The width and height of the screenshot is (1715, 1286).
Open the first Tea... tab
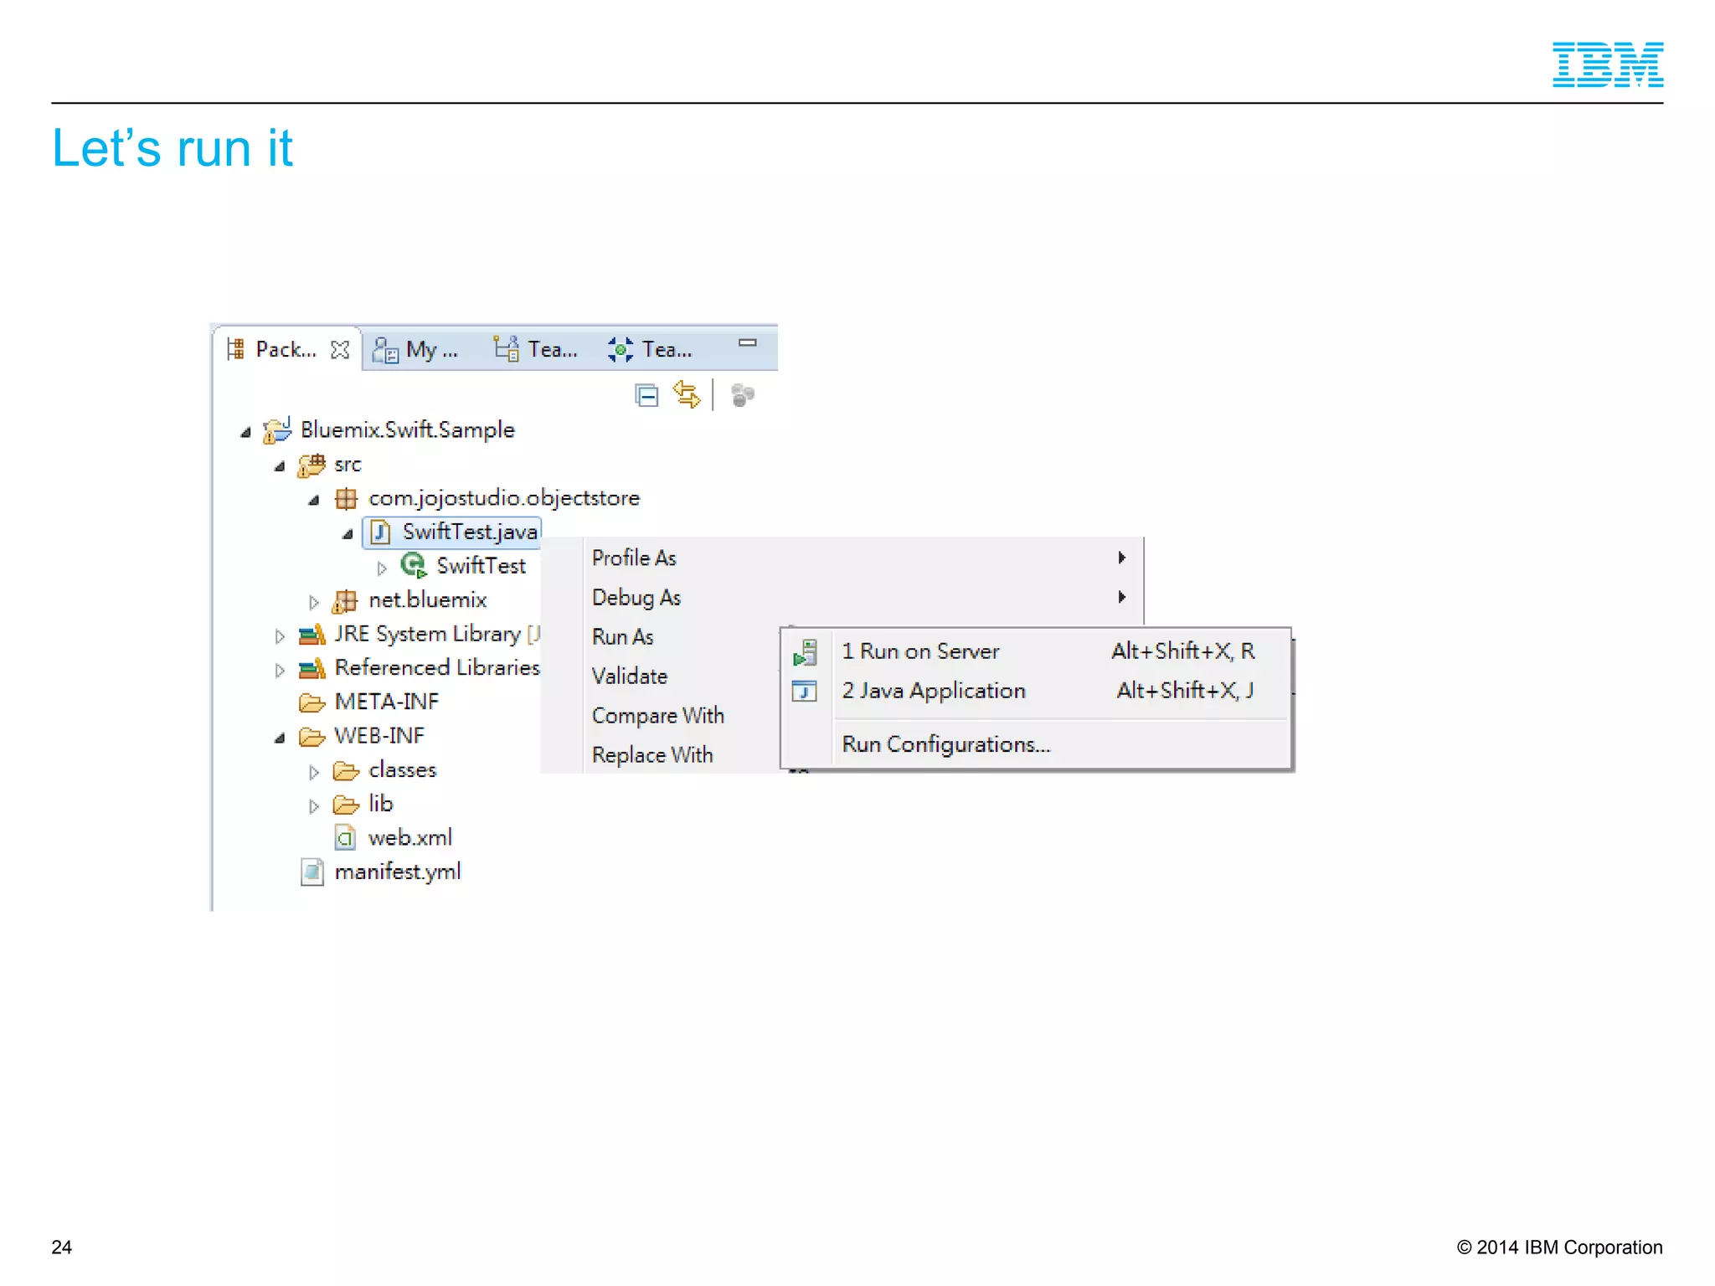[x=536, y=349]
